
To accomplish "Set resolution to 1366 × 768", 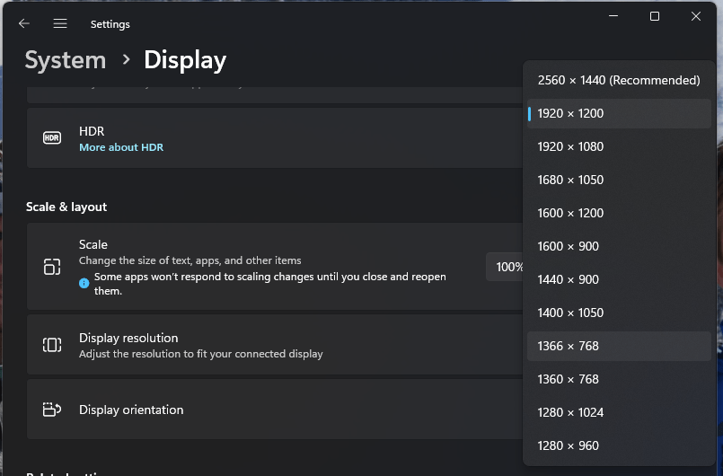I will 619,346.
